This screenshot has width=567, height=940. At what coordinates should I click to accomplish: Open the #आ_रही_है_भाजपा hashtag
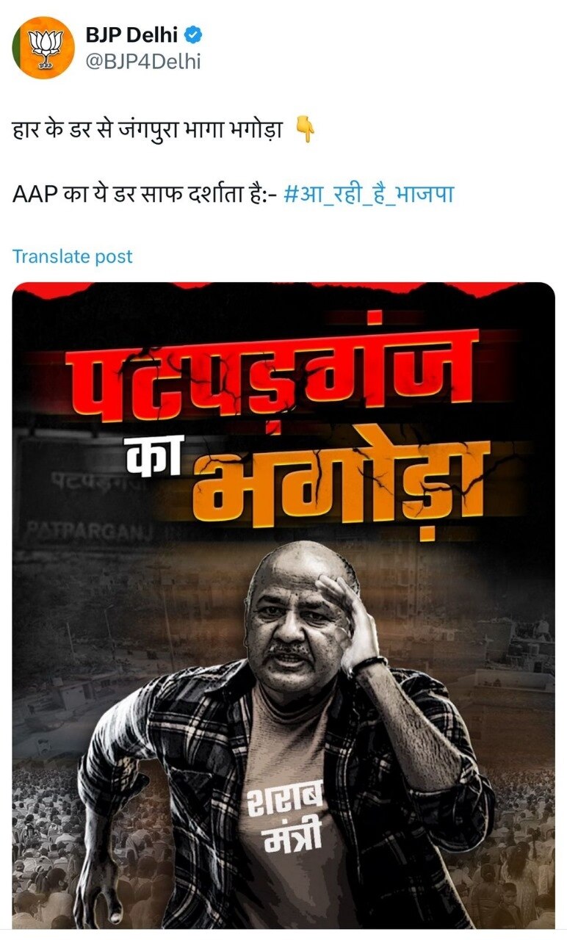369,196
